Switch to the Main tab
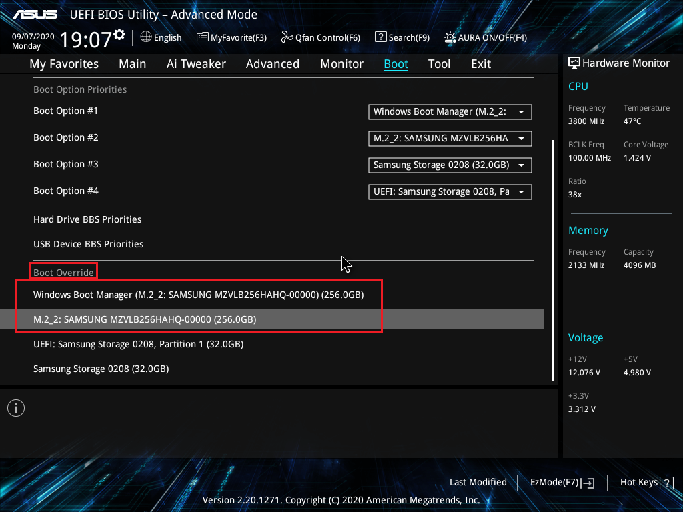Screen dimensions: 683x512 [x=133, y=64]
